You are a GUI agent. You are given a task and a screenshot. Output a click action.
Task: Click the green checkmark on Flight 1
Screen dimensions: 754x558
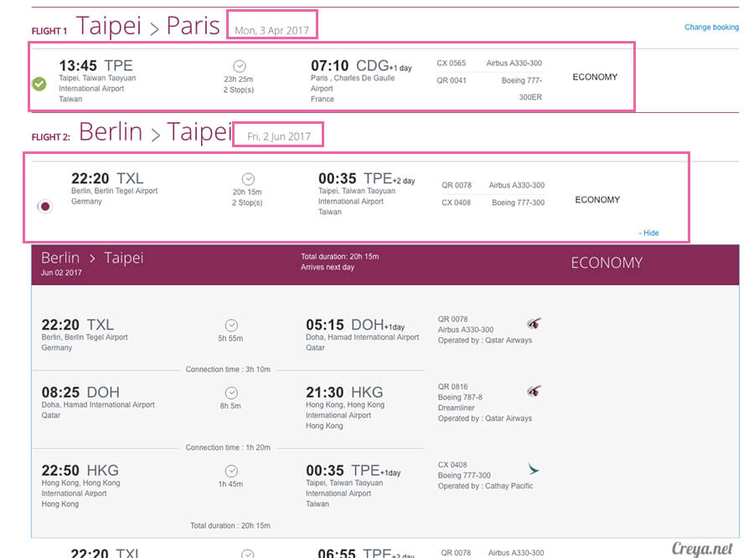coord(39,84)
